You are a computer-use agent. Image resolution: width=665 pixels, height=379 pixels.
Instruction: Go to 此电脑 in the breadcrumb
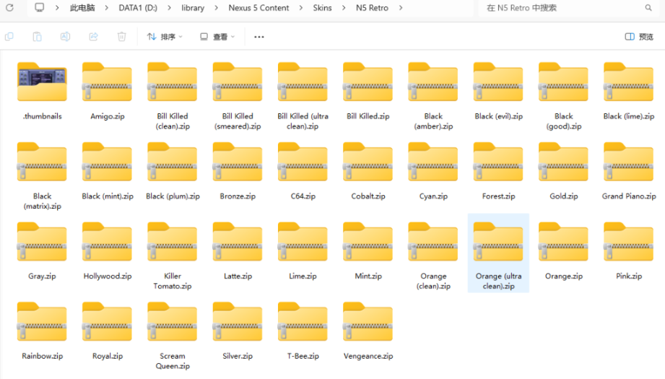pos(82,8)
